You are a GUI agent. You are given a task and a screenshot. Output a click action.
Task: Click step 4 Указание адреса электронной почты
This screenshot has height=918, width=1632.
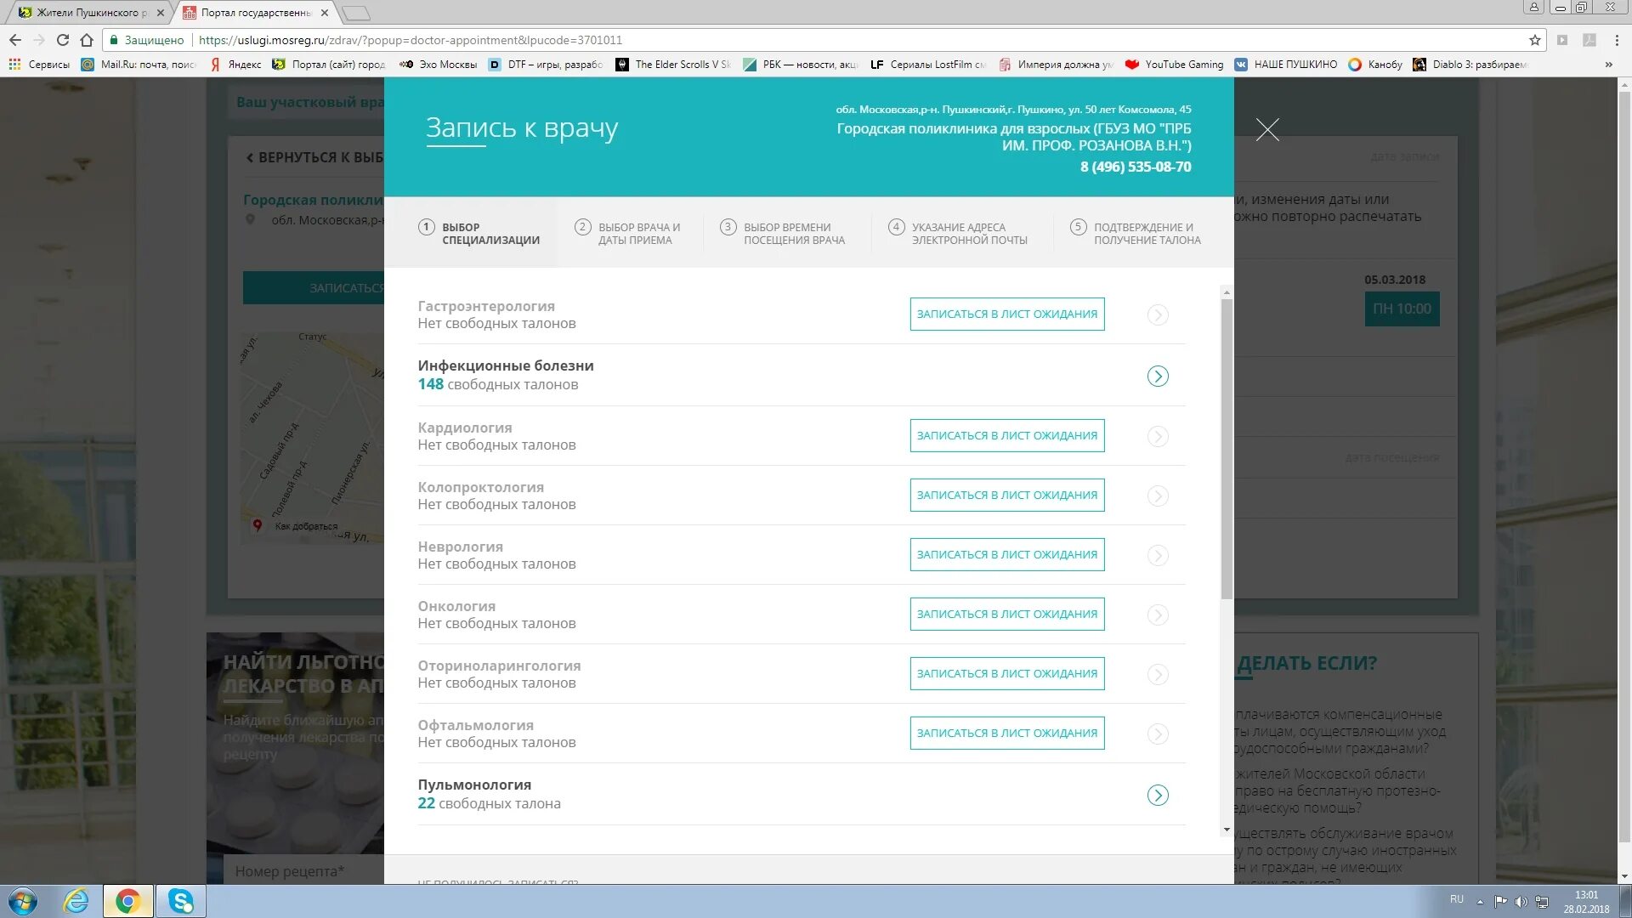(x=960, y=232)
